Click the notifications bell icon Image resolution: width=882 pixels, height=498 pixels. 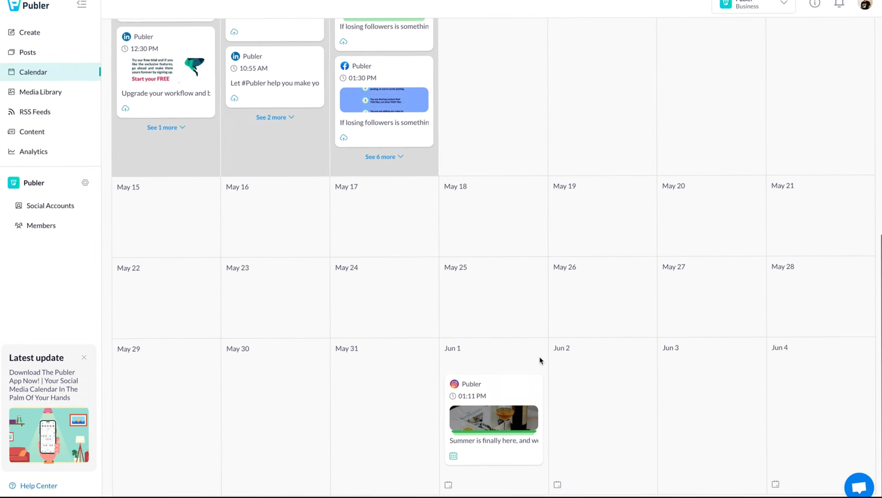[x=839, y=4]
